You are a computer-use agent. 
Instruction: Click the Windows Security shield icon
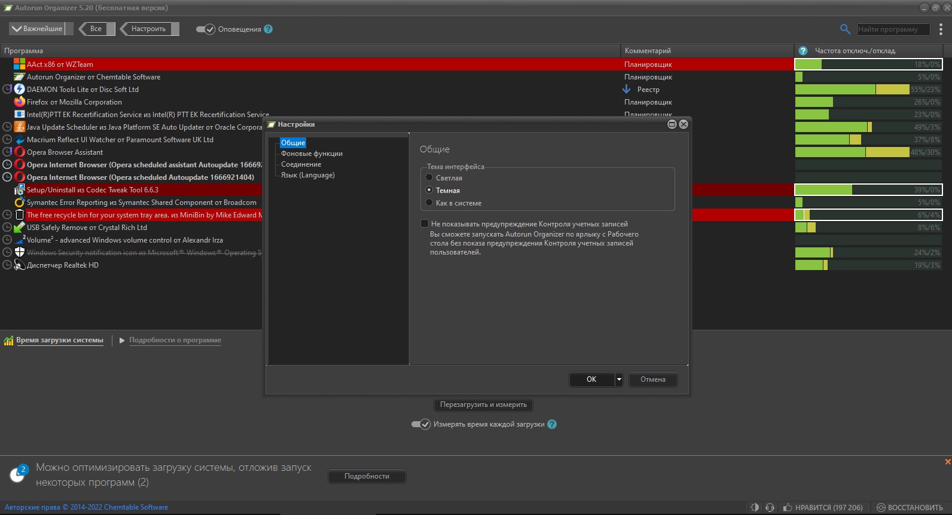(x=19, y=252)
